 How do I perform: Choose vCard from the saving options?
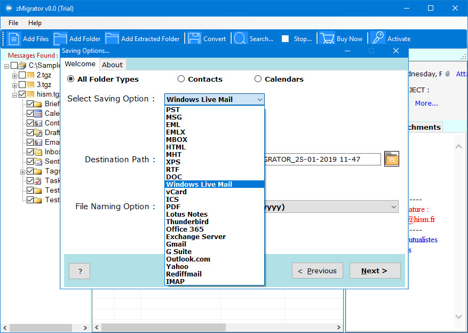click(215, 192)
